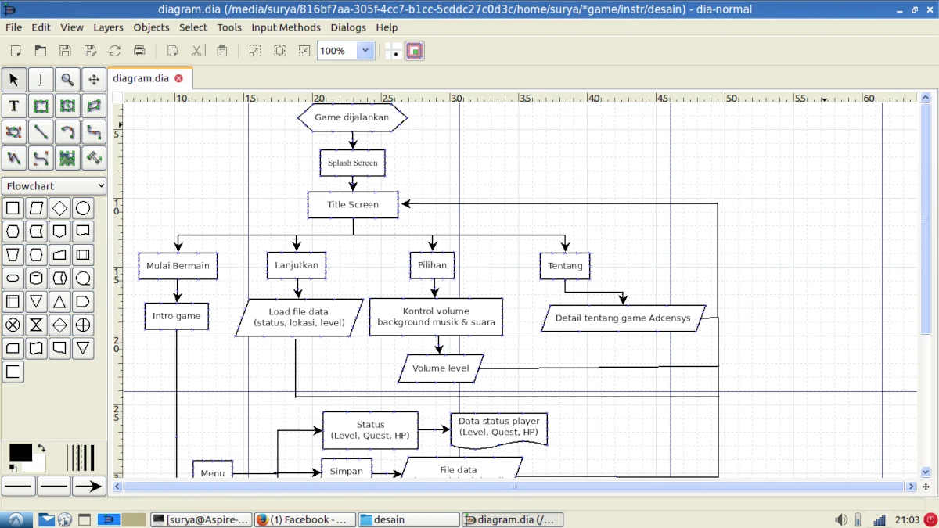Toggle snap to grid button
Screen dimensions: 939x528
[x=393, y=51]
